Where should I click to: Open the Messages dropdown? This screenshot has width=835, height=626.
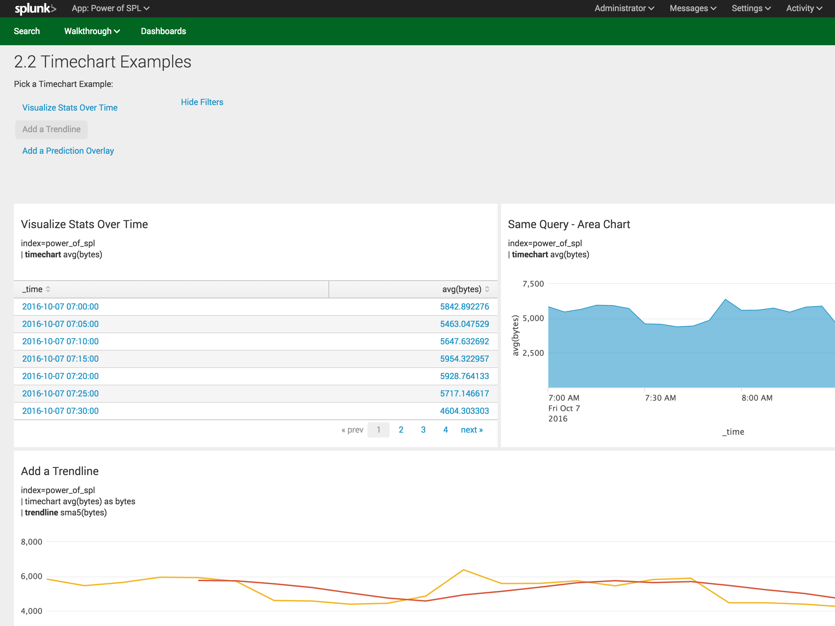click(693, 8)
